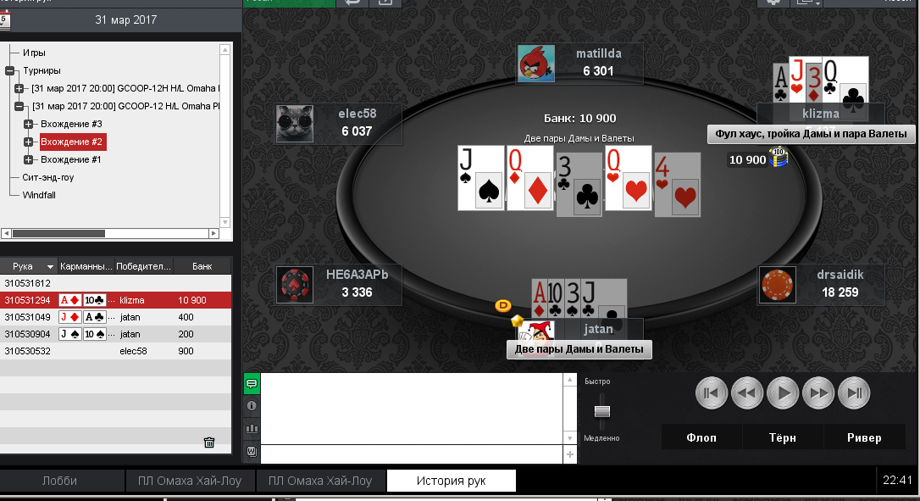920x501 pixels.
Task: Click the Ривер street button
Action: (864, 437)
